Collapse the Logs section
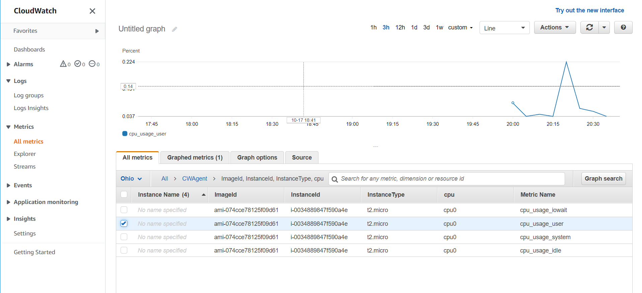This screenshot has height=293, width=642. [9, 81]
